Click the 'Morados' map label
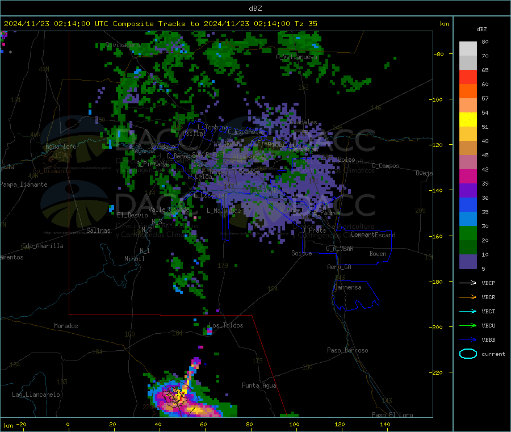The height and width of the screenshot is (432, 511). tap(66, 326)
